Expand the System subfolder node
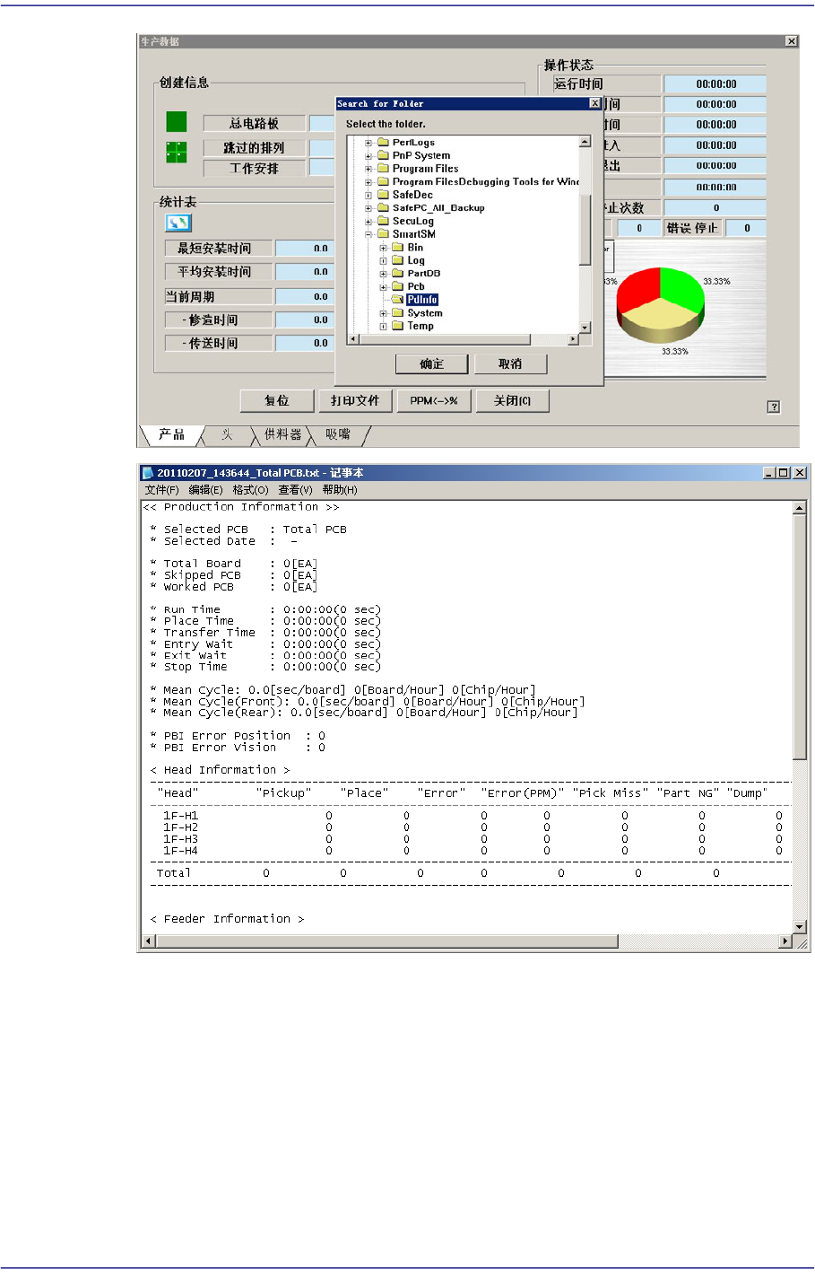Viewport: 815px width, 1278px height. click(383, 313)
